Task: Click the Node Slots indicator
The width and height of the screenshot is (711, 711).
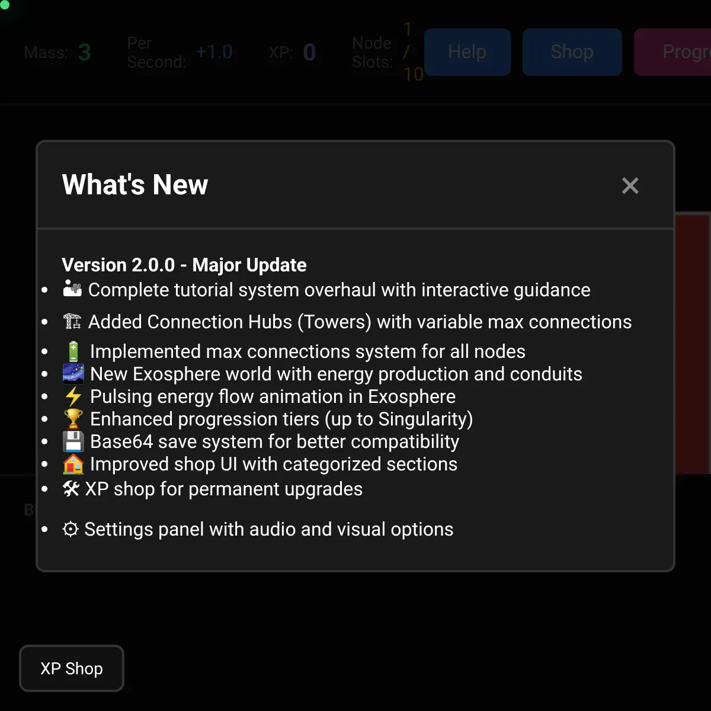Action: (x=388, y=52)
